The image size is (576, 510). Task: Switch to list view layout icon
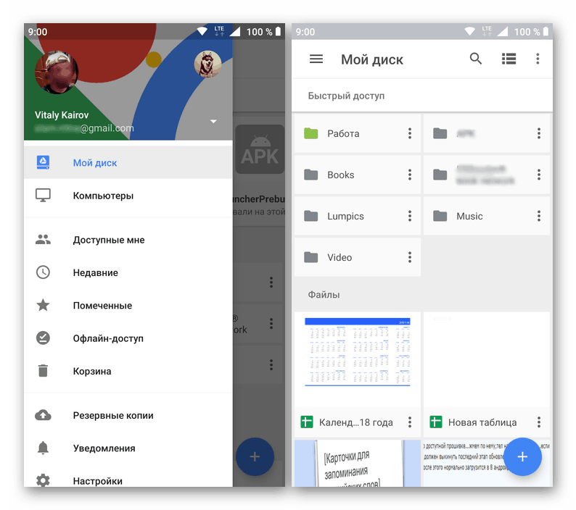[509, 59]
